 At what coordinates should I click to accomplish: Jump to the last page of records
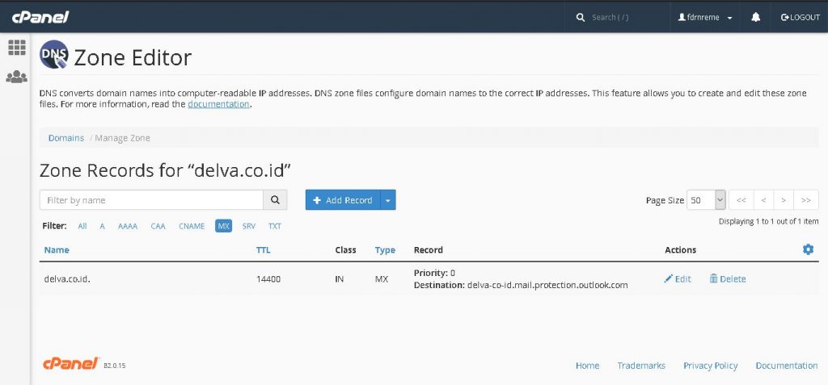[806, 200]
